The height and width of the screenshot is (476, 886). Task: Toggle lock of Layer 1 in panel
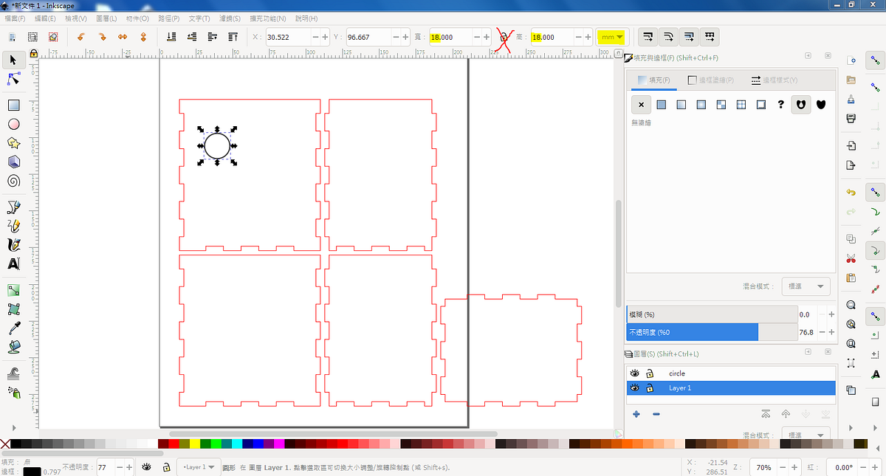[x=650, y=388]
